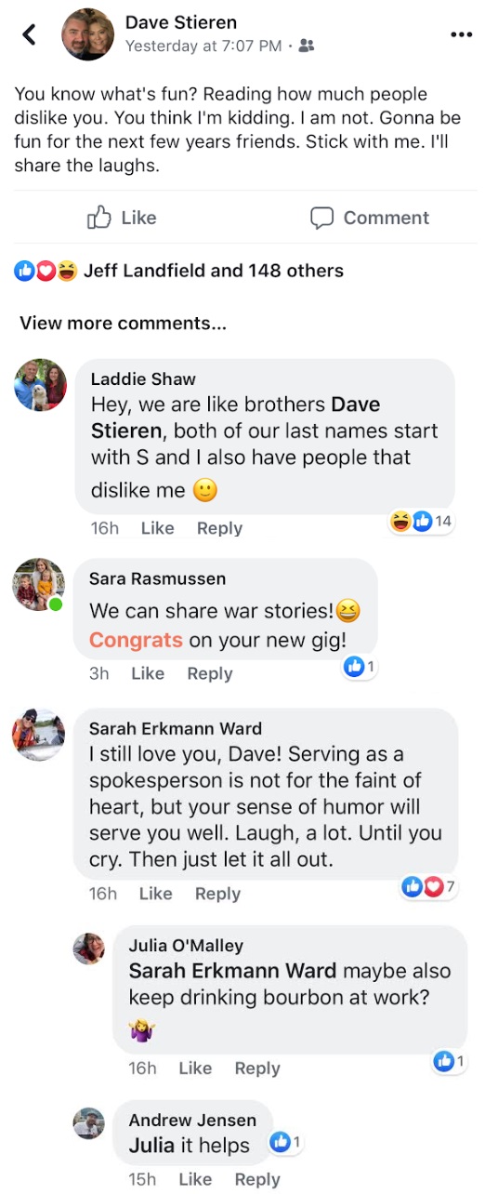The height and width of the screenshot is (1194, 485).
Task: Open tagged Dave Stieren link in comment
Action: pyautogui.click(x=236, y=418)
